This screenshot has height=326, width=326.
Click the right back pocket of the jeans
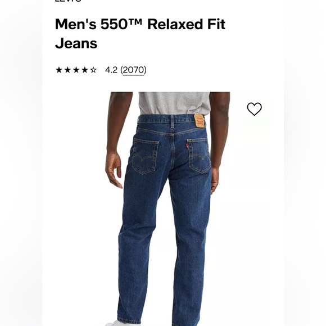pos(199,156)
